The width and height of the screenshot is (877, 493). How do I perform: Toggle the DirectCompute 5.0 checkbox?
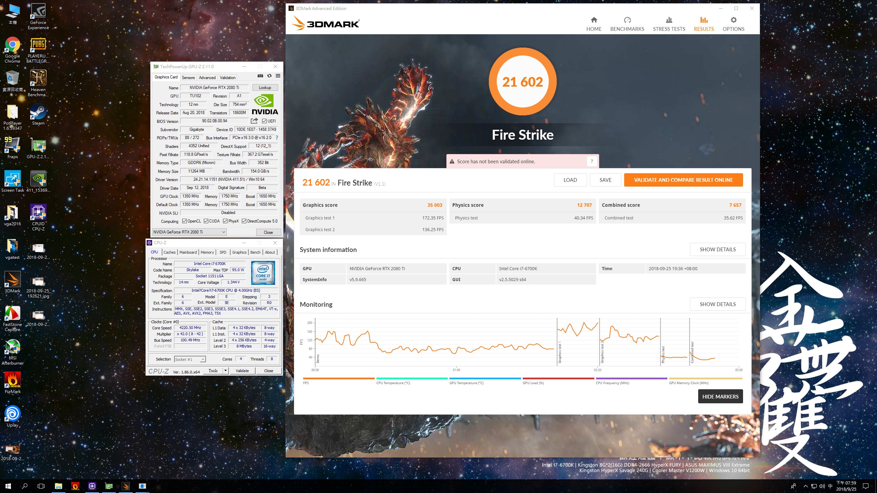coord(244,221)
